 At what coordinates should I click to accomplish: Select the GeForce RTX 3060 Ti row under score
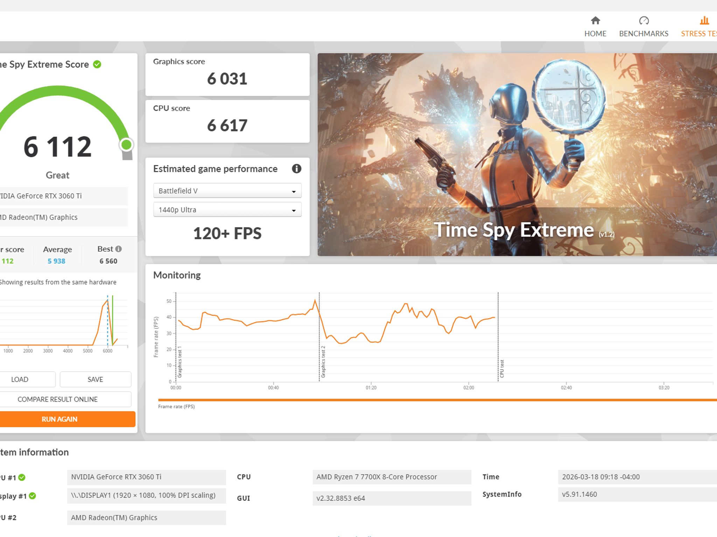[x=64, y=196]
